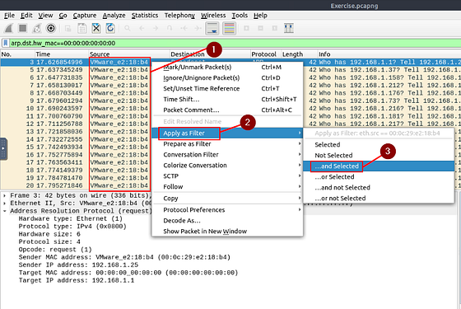Close this capture file with X icon
The image size is (461, 309).
pos(96,28)
